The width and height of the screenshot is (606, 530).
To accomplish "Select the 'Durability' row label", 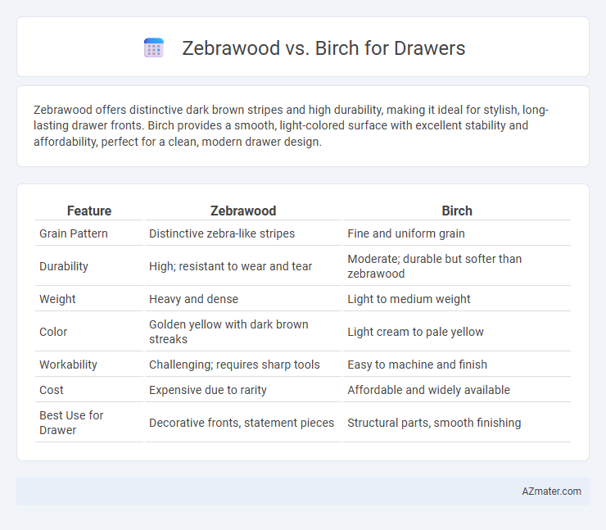I will pyautogui.click(x=64, y=266).
